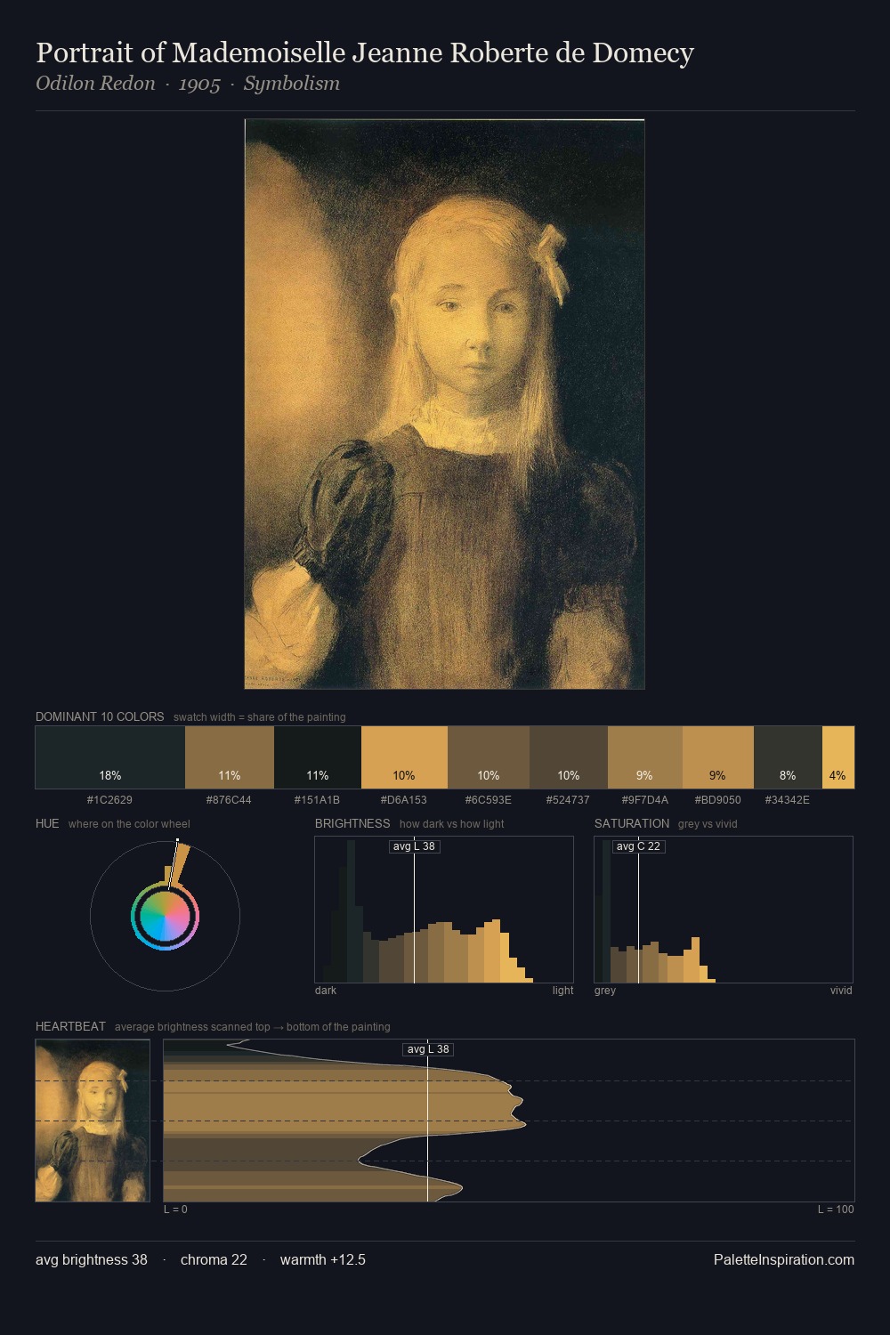Click hex code '#1C2629' text
This screenshot has height=1335, width=890.
click(109, 800)
